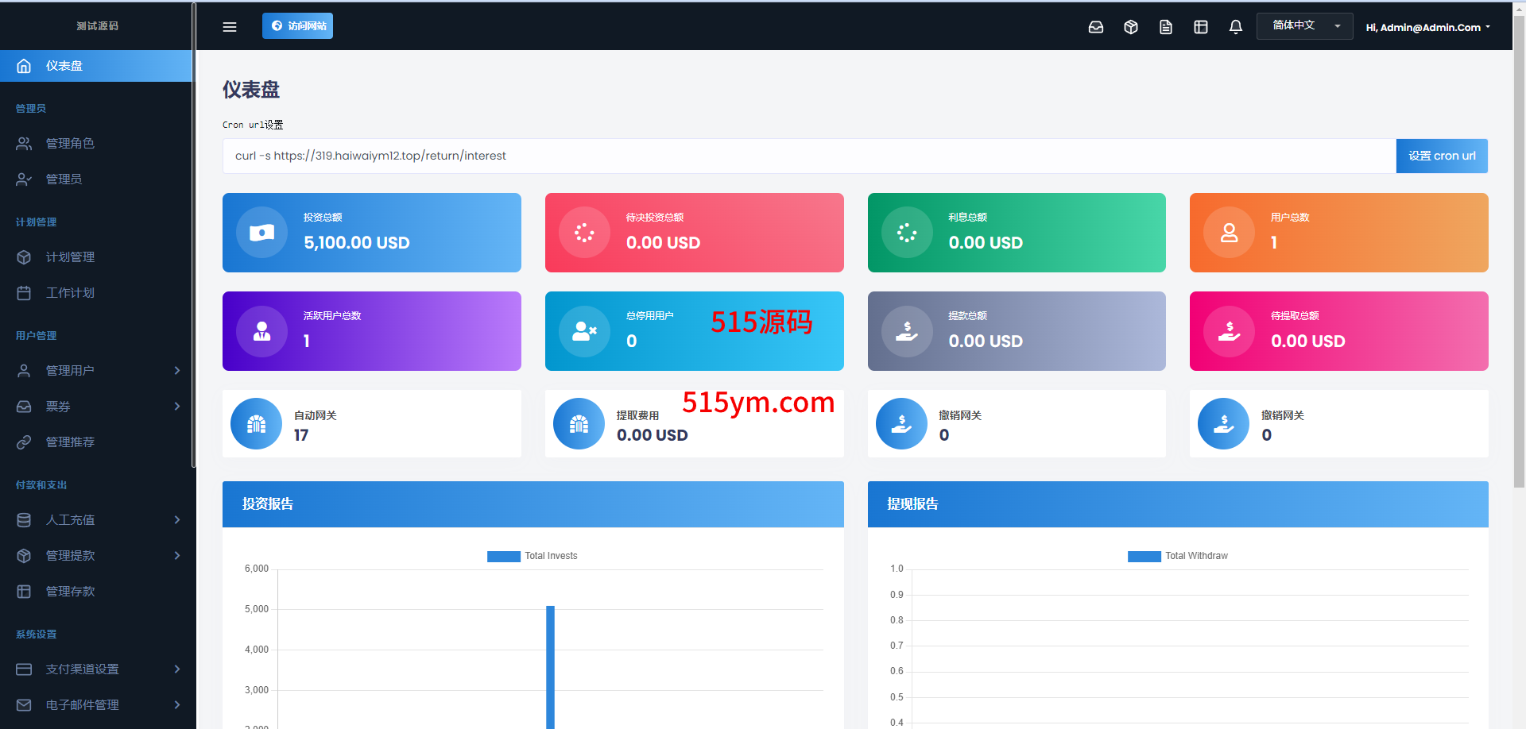Open the document icon in header

(x=1165, y=27)
